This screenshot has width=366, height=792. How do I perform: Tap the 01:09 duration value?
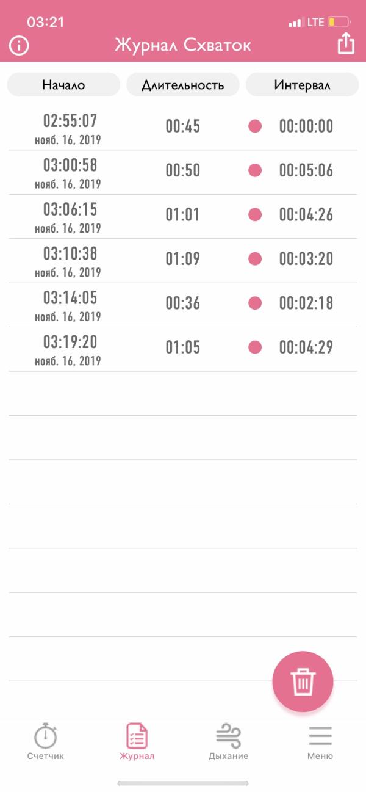[183, 259]
